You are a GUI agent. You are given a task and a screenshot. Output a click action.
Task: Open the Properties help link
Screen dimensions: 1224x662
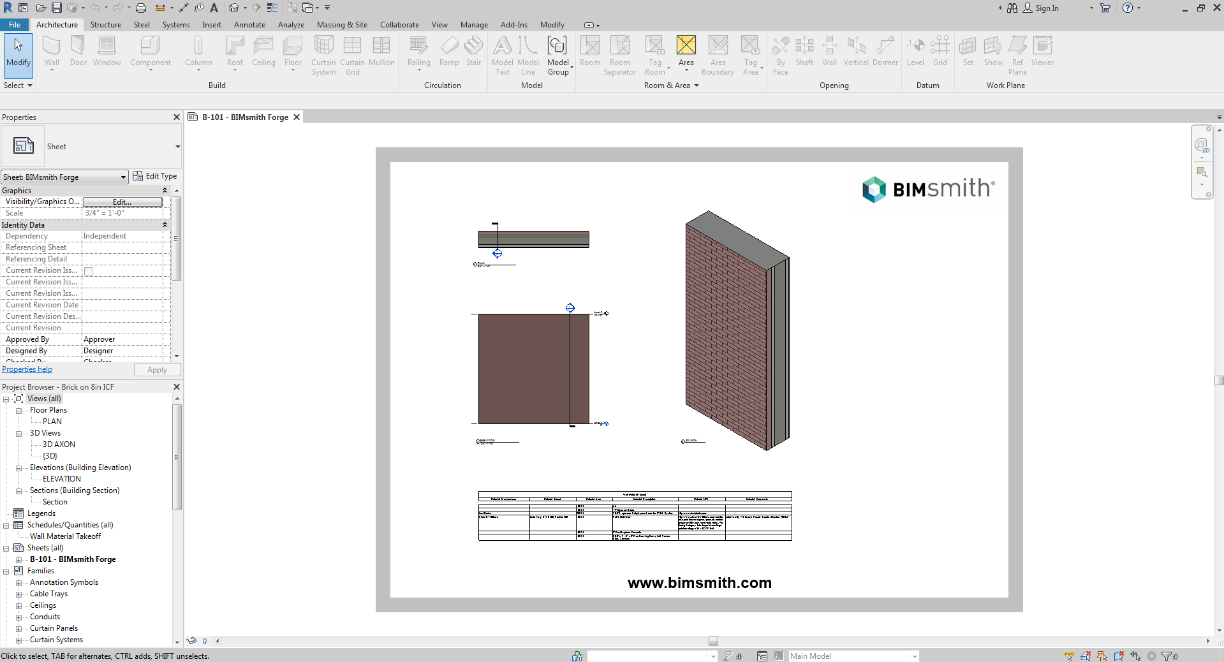coord(27,369)
